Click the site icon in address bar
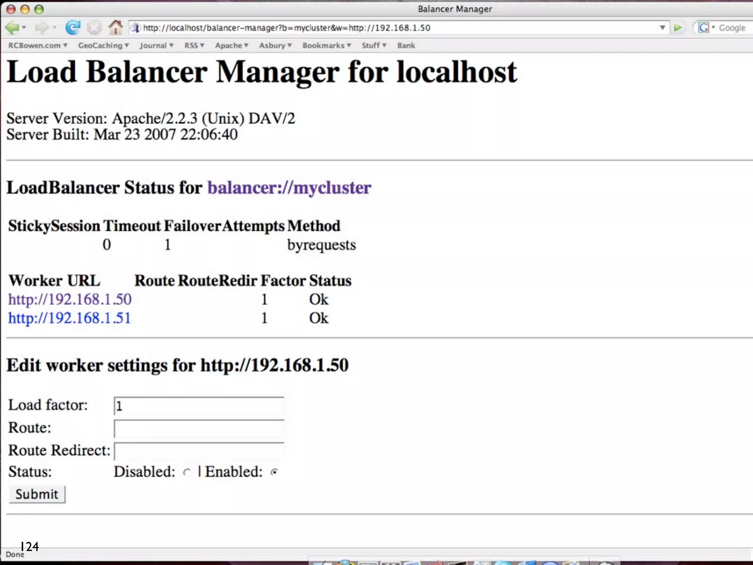 [135, 28]
